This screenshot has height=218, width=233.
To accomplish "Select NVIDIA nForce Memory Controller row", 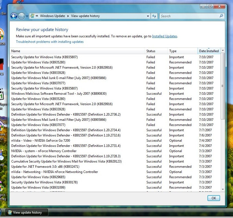I will point(115,151).
